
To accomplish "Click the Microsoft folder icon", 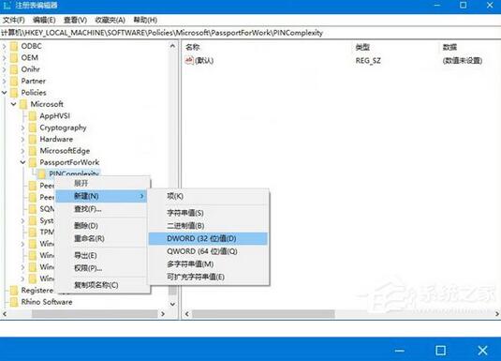I will point(23,104).
